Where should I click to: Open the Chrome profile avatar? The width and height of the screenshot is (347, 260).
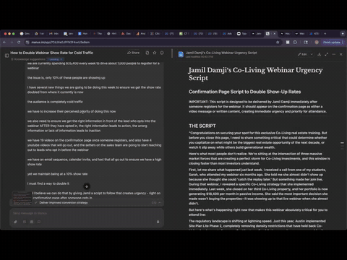pyautogui.click(x=317, y=42)
